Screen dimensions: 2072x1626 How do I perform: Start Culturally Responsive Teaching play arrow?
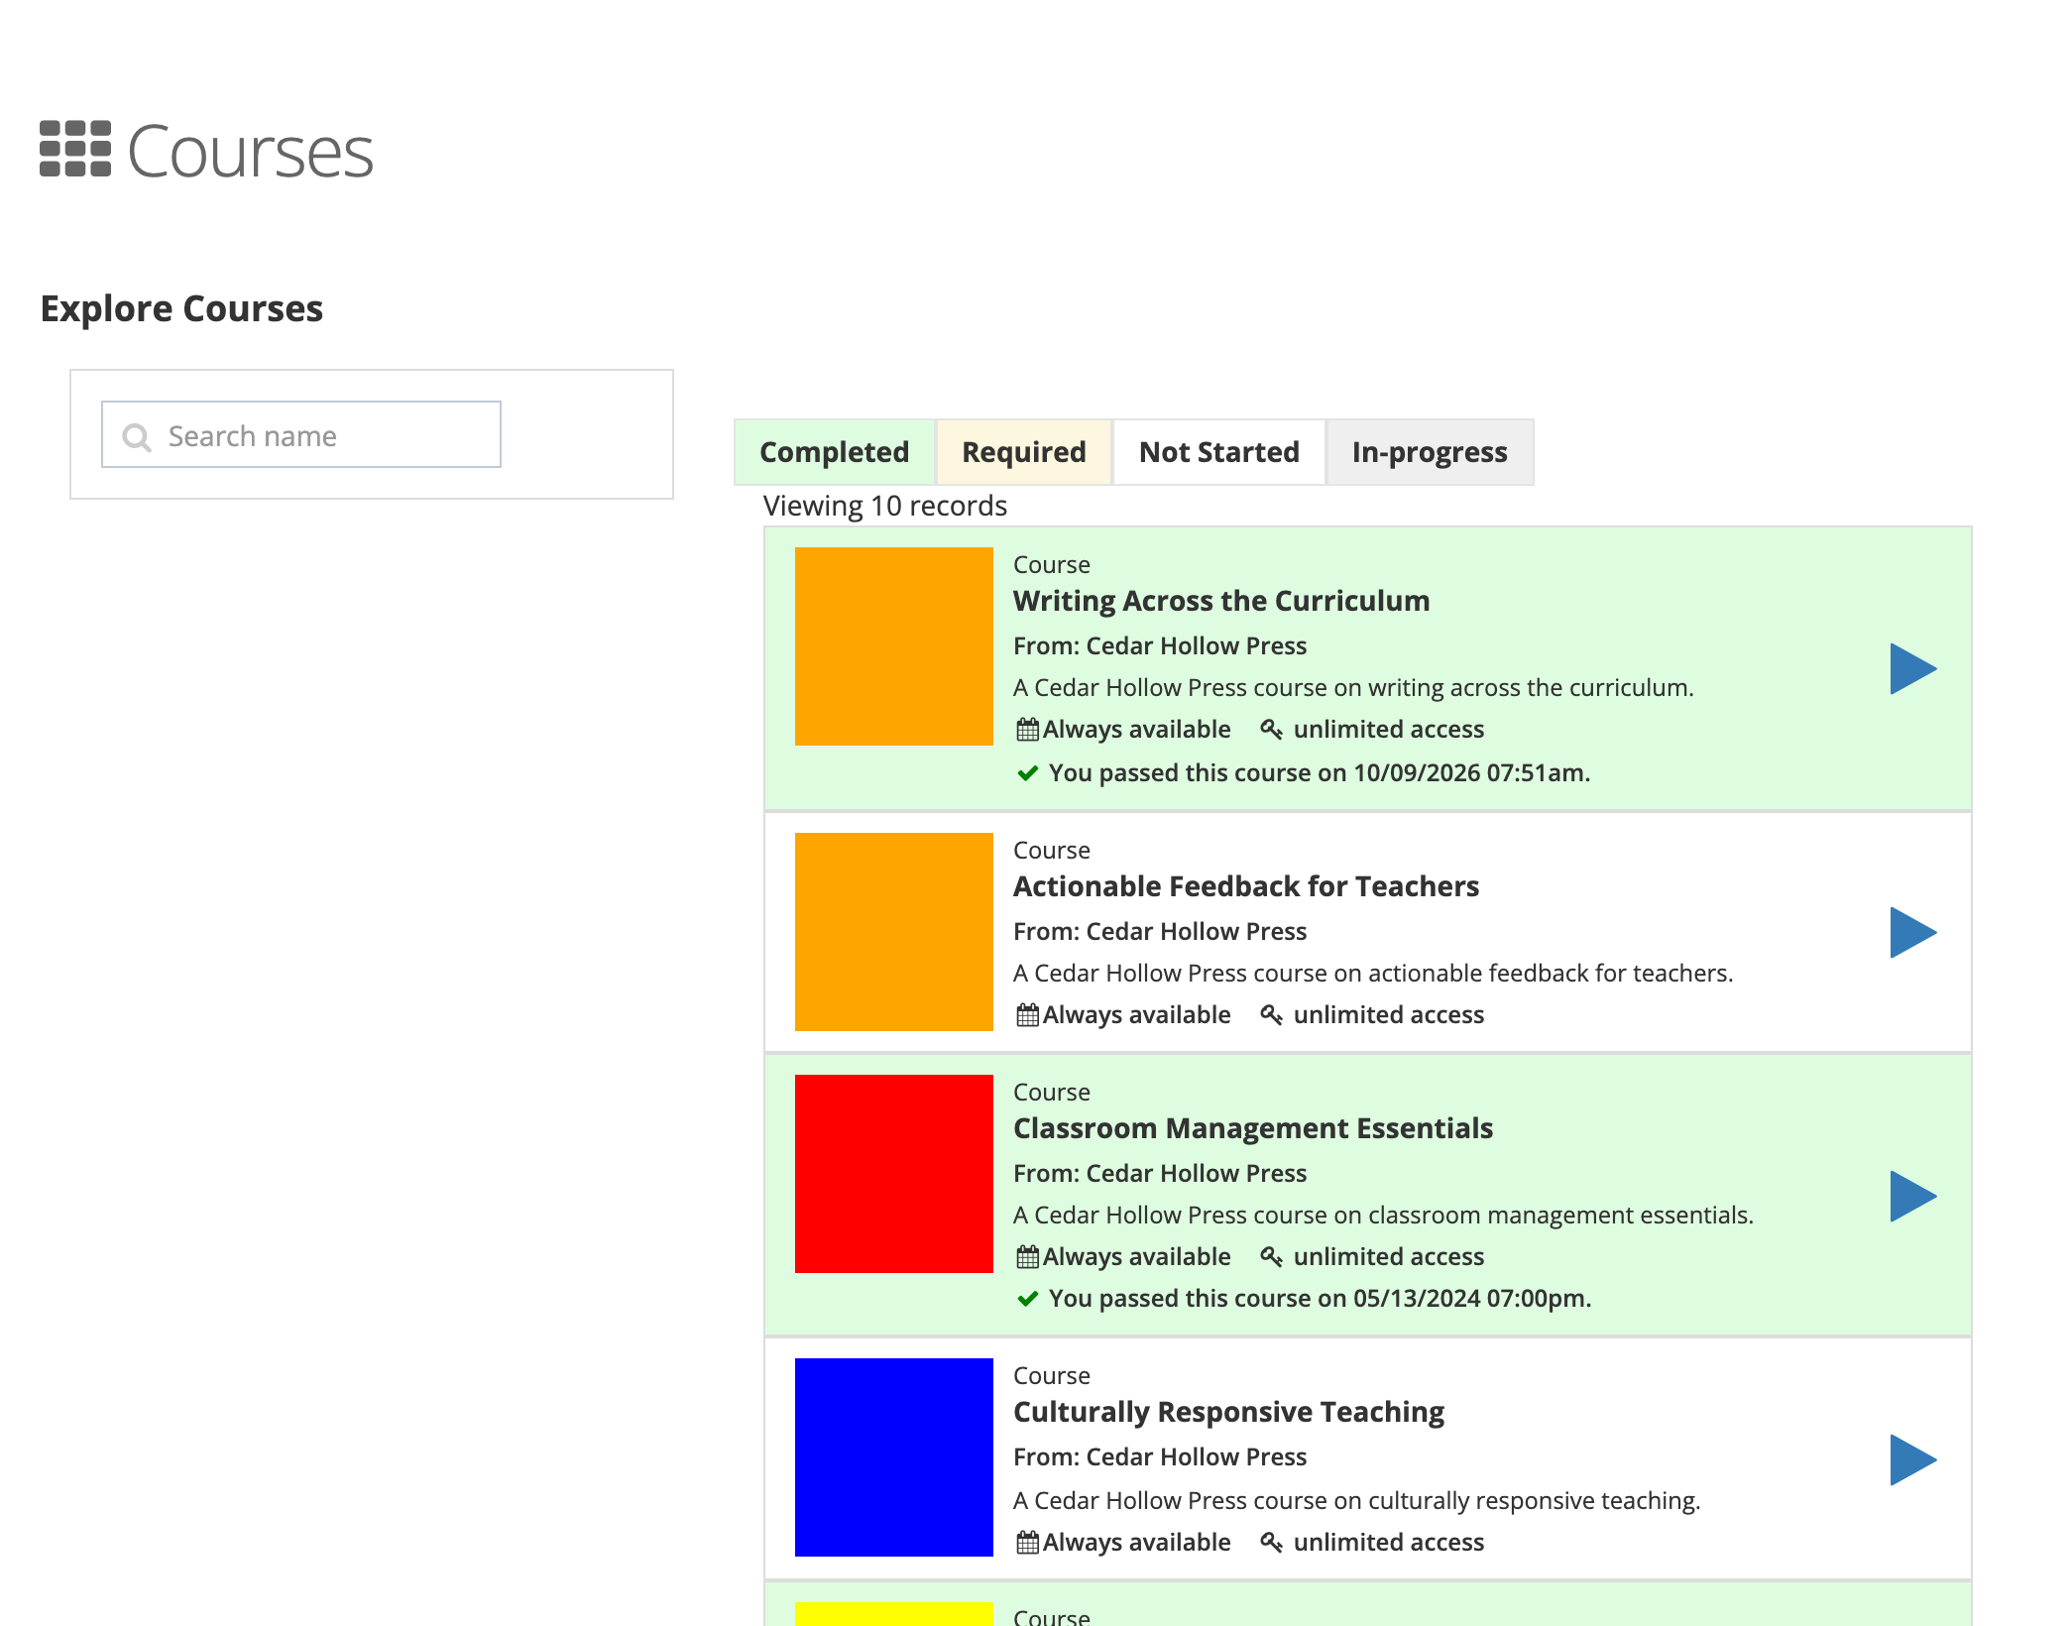click(x=1912, y=1460)
